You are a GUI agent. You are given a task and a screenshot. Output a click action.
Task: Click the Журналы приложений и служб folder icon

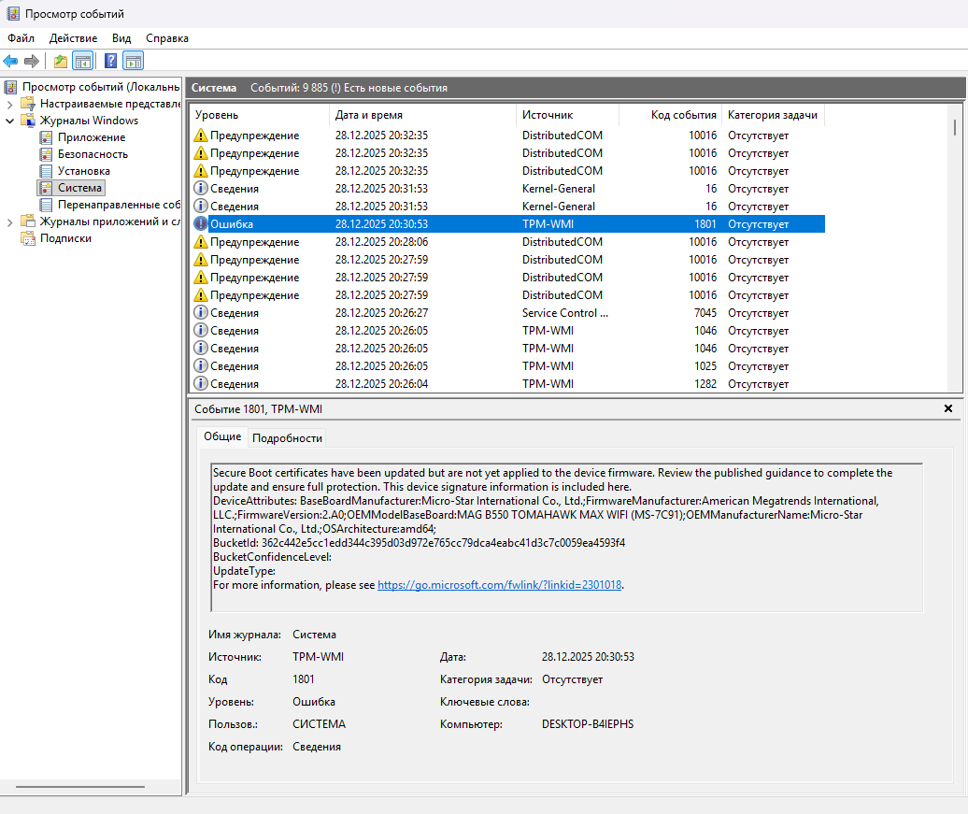tap(28, 221)
